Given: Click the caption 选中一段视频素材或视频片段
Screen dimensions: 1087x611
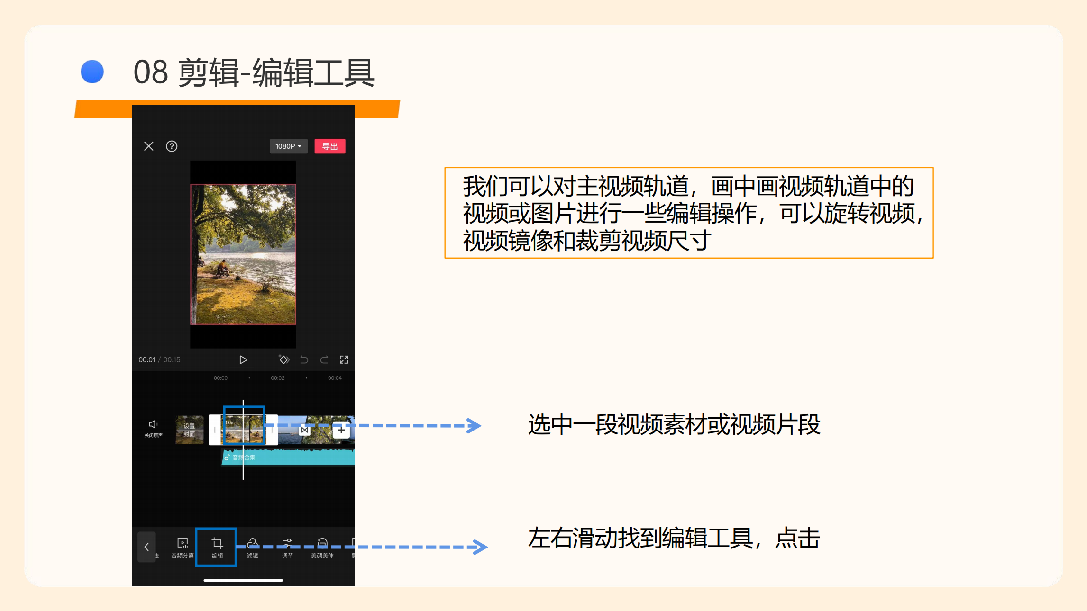Looking at the screenshot, I should [674, 425].
